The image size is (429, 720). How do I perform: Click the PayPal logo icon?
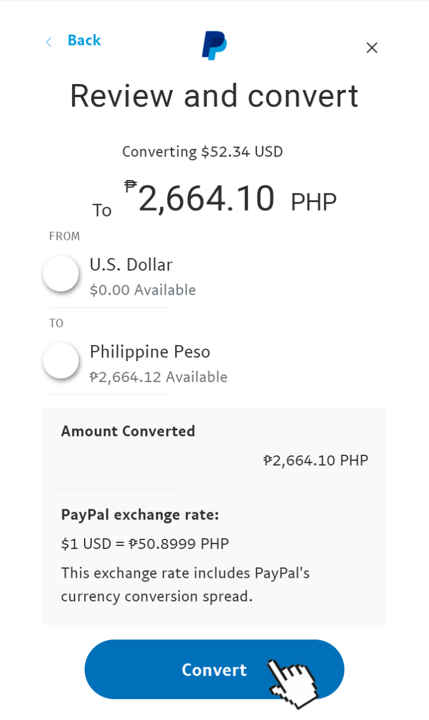pos(214,46)
